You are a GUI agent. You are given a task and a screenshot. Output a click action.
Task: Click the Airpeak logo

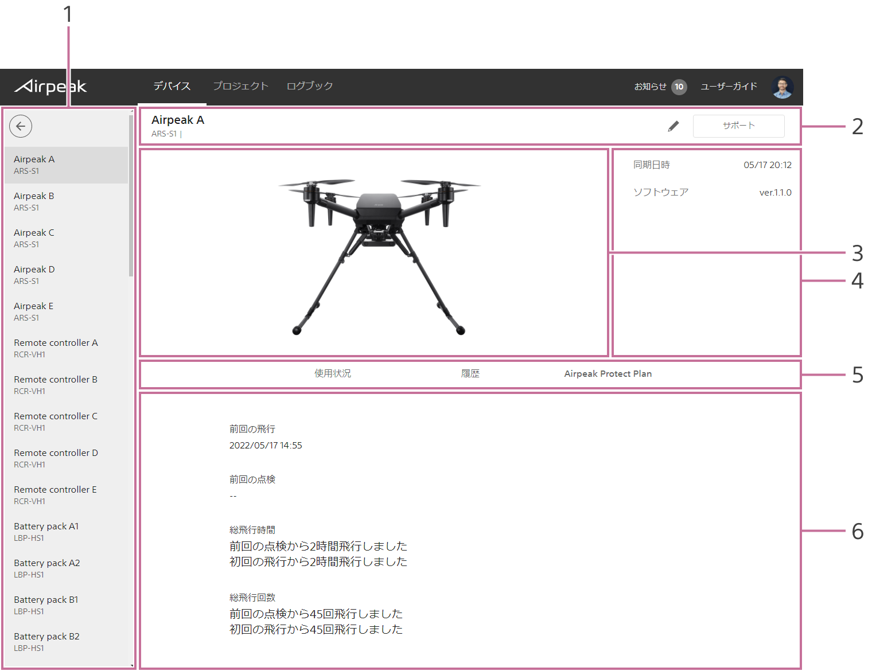coord(50,87)
